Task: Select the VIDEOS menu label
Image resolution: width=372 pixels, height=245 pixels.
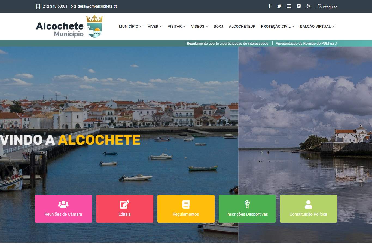Action: pos(197,26)
